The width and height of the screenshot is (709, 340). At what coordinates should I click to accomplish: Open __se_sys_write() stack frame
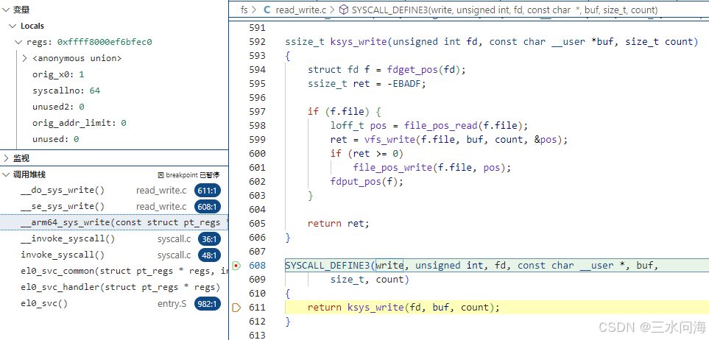(x=114, y=207)
